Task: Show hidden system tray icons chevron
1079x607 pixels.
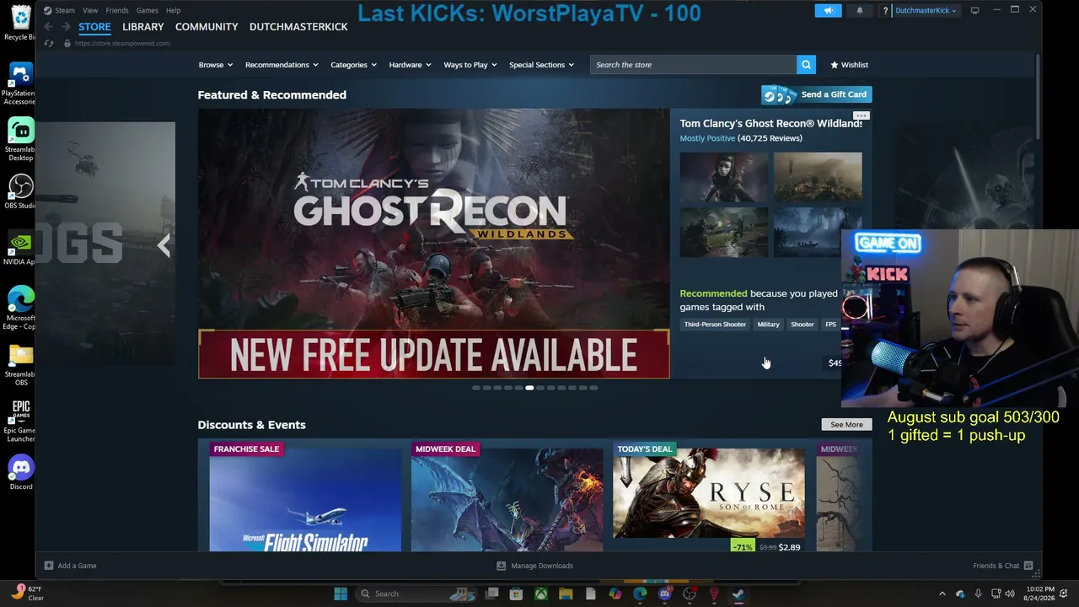Action: pos(942,594)
